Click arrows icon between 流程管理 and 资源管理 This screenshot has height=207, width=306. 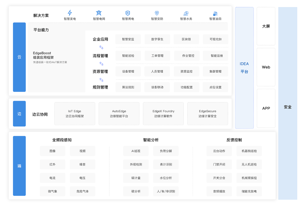tap(101, 64)
